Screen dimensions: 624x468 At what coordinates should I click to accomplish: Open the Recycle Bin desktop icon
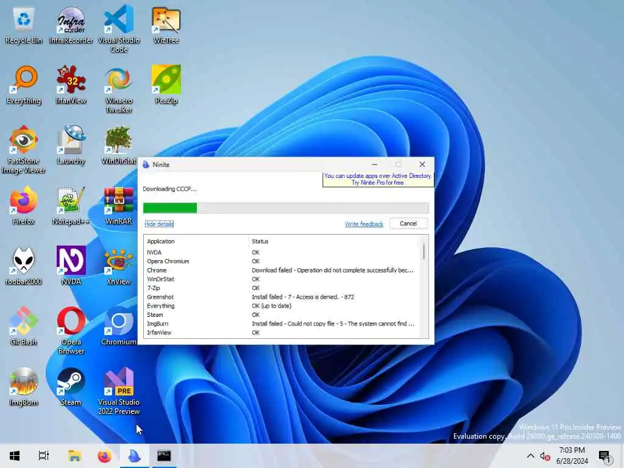tap(24, 24)
